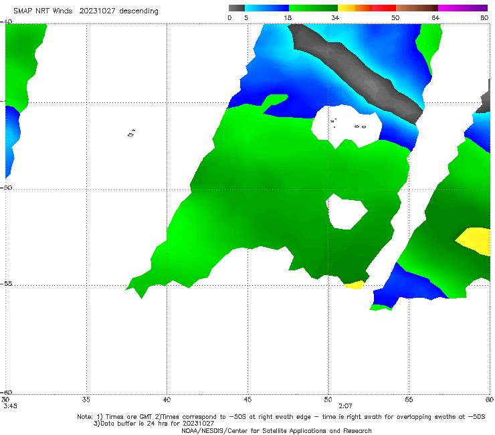Select the blue 5-18 colorbar segment
Viewport: 495px width, 435px height.
[x=267, y=8]
